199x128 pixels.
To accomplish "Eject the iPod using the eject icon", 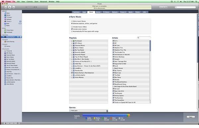I will pos(21,37).
